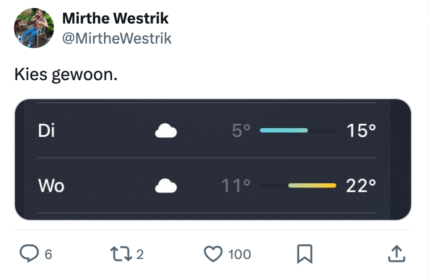Click the cloud icon for Wo

point(165,186)
